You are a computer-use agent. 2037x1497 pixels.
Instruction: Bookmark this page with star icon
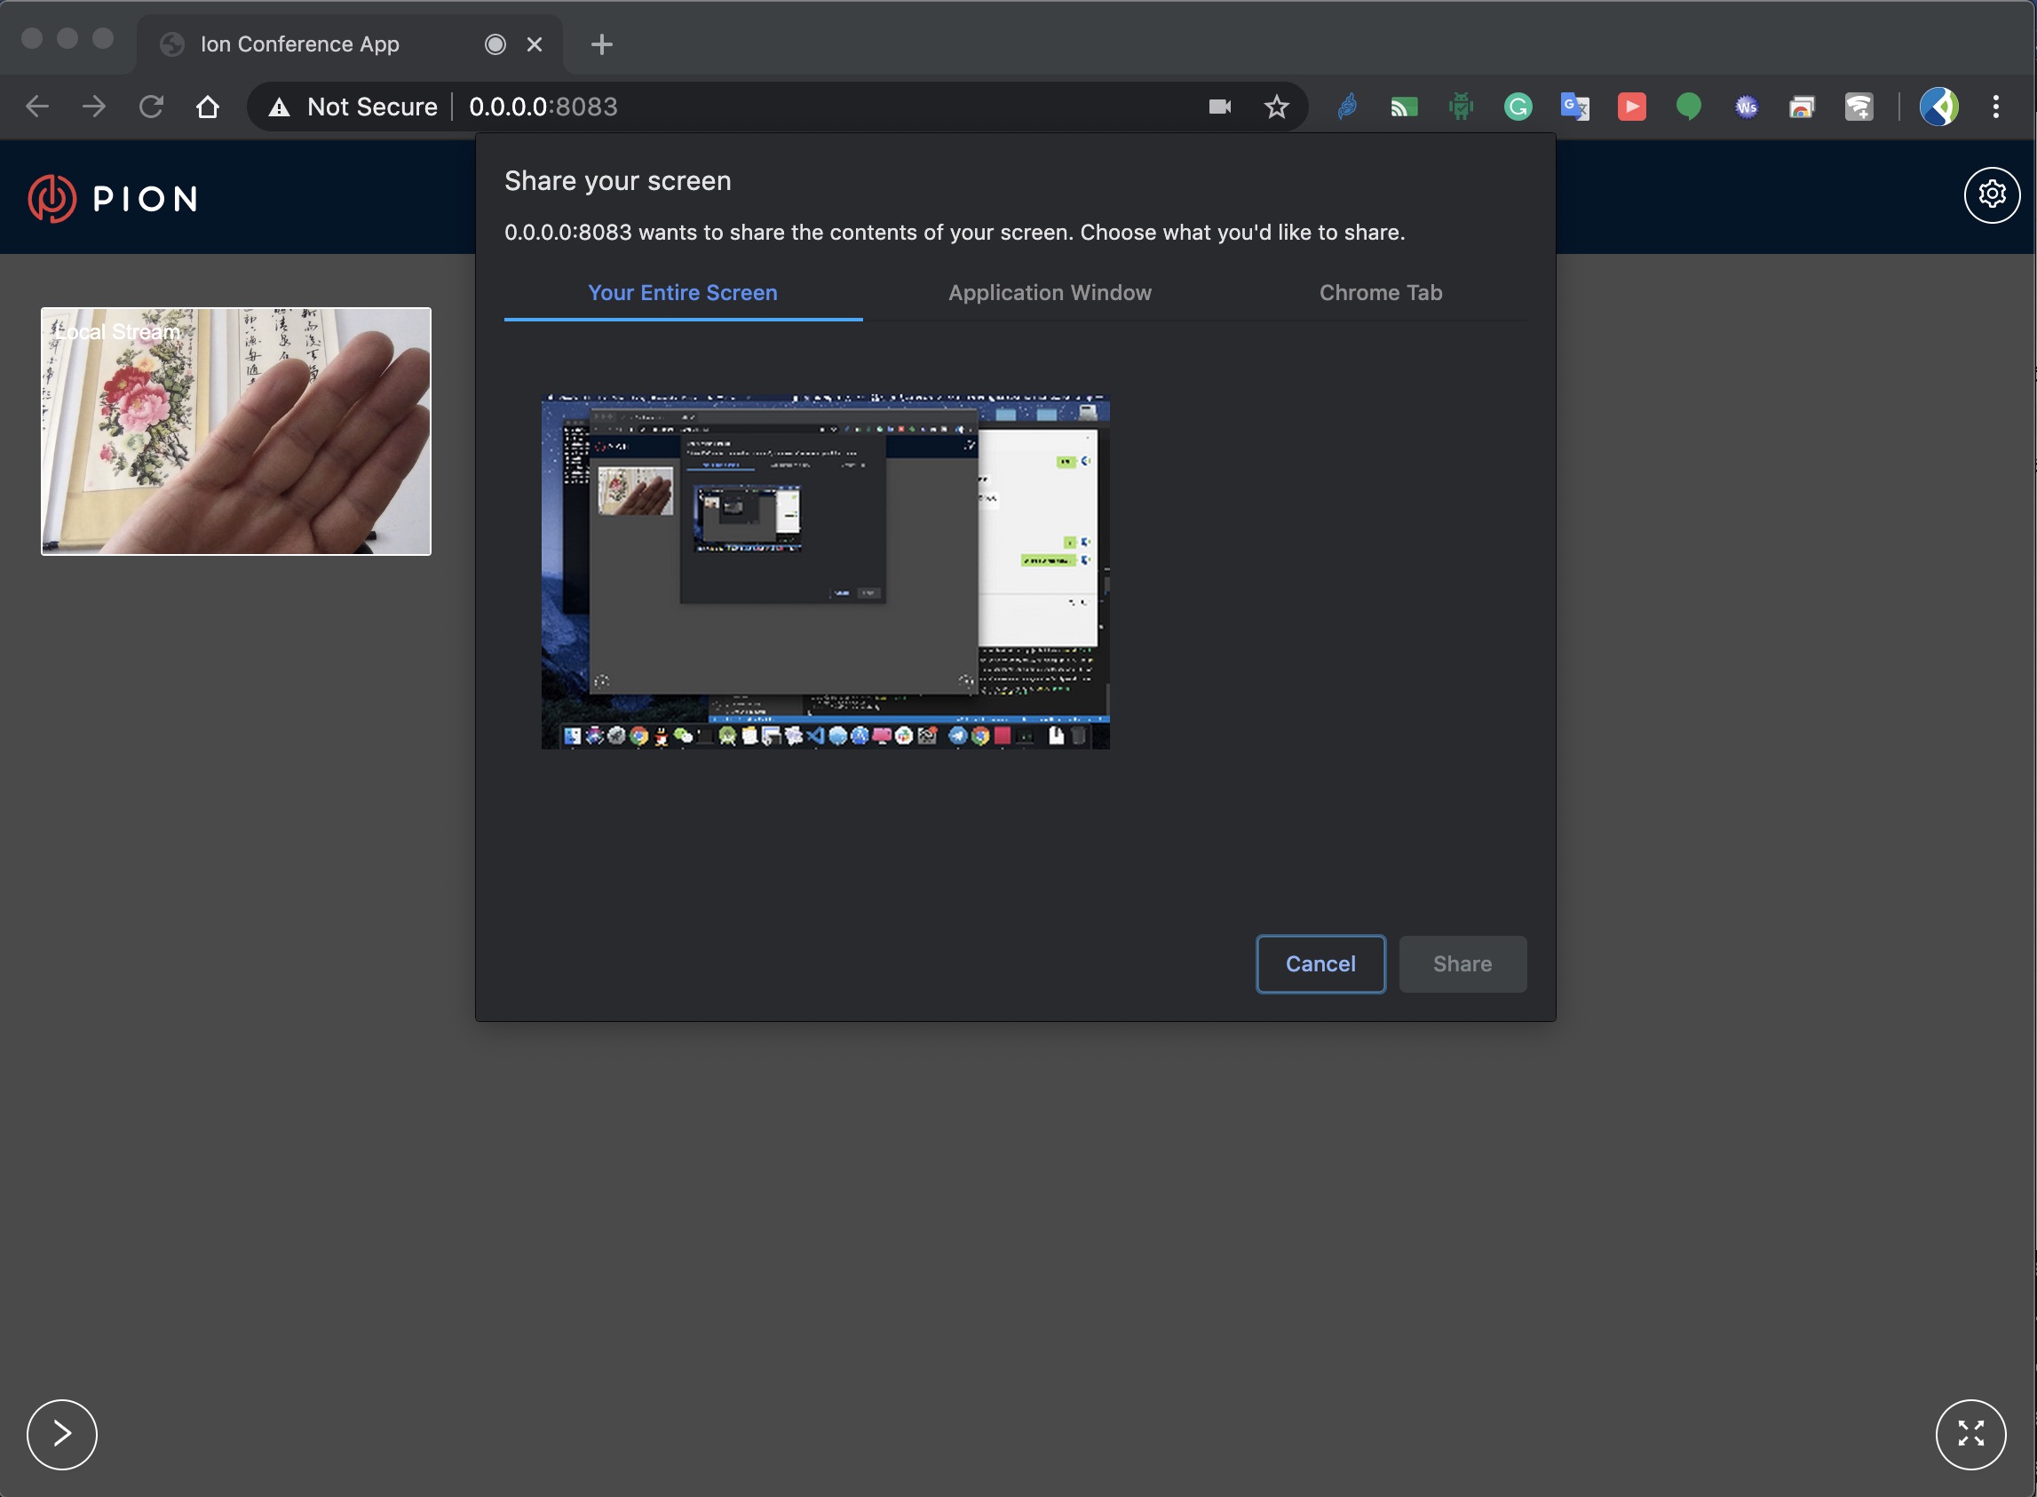1276,107
